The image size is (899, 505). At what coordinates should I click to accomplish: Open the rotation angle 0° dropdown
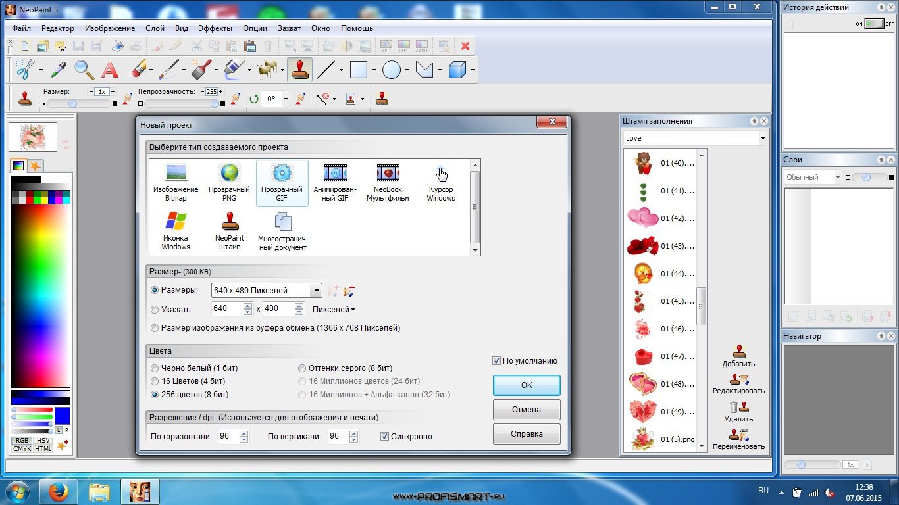[286, 99]
